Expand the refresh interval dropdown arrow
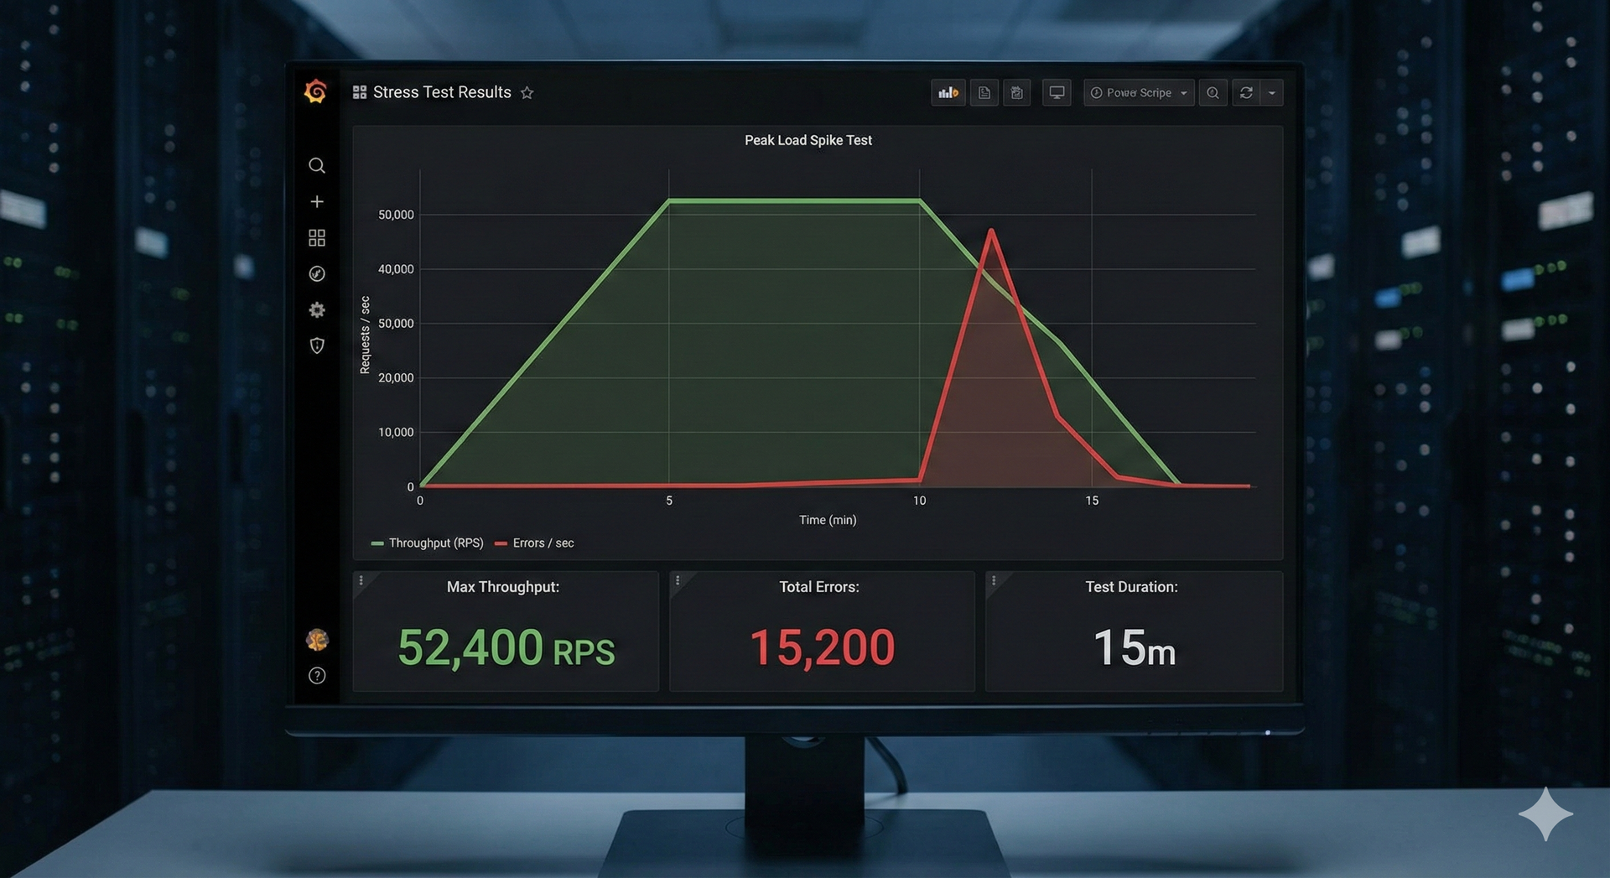1610x878 pixels. 1272,93
